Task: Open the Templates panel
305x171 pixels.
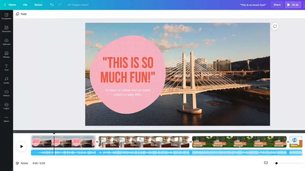Action: click(x=6, y=16)
